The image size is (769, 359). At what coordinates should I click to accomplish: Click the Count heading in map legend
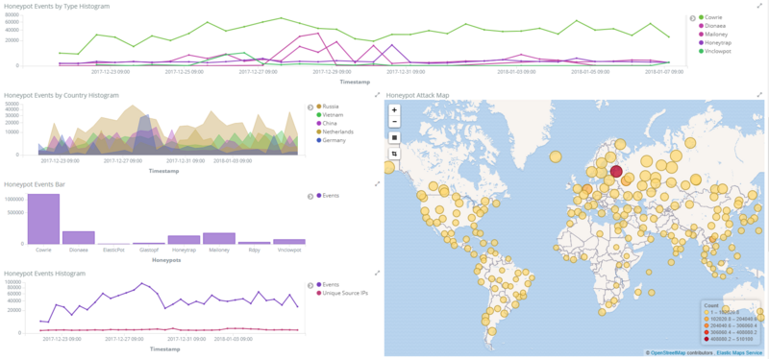click(x=711, y=305)
